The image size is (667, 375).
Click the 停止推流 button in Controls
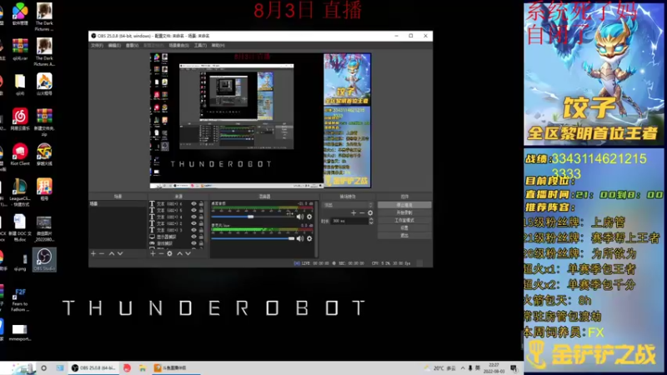[404, 205]
